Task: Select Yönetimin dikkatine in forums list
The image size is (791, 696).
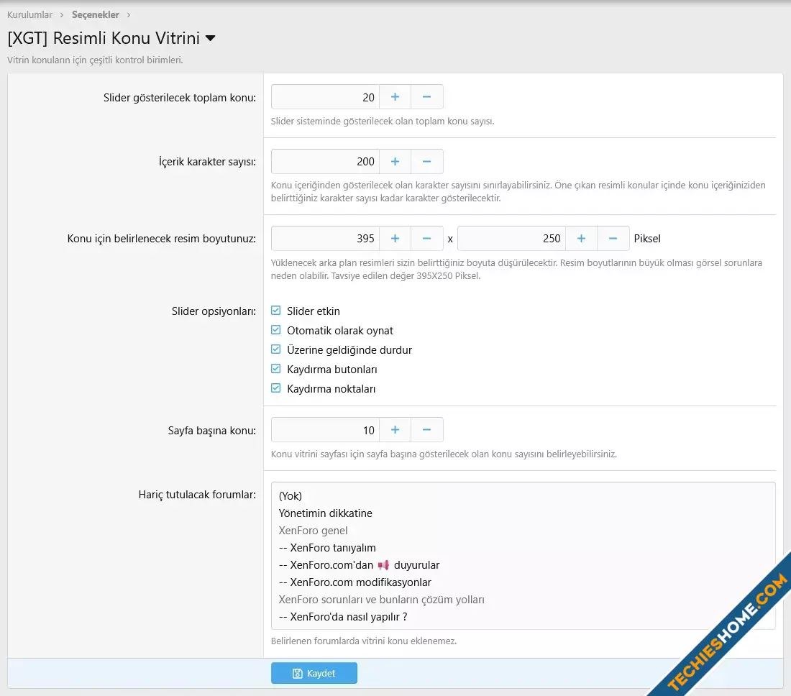Action: (x=523, y=513)
